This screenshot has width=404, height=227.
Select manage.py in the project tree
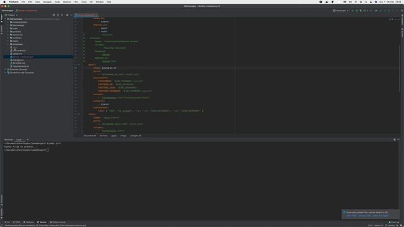pyautogui.click(x=18, y=60)
